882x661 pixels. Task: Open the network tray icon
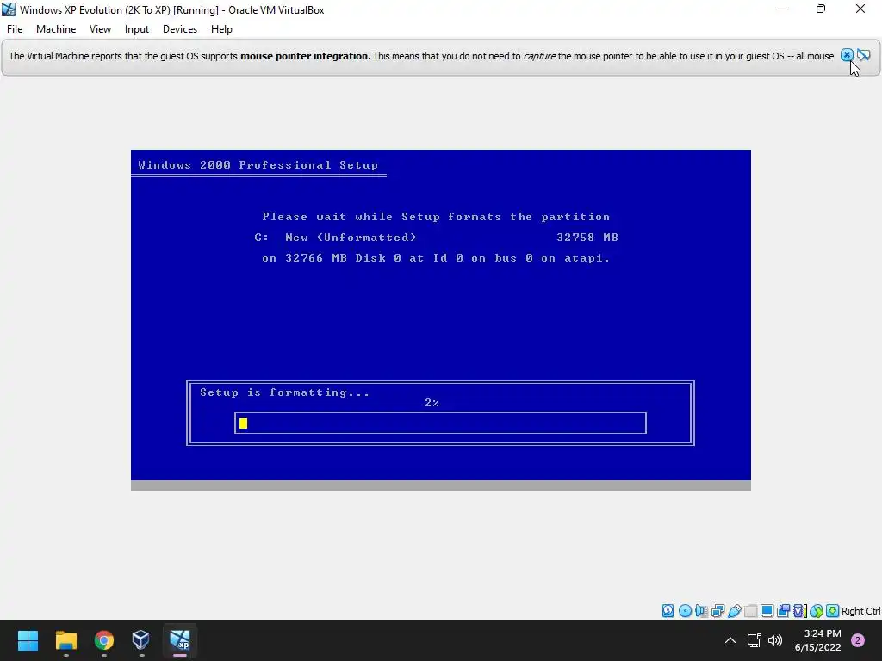pos(755,640)
